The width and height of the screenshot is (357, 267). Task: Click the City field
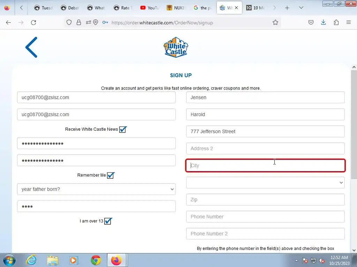tap(265, 165)
